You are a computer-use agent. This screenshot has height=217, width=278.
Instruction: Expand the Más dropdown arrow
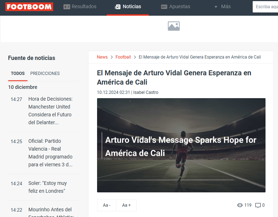(216, 7)
